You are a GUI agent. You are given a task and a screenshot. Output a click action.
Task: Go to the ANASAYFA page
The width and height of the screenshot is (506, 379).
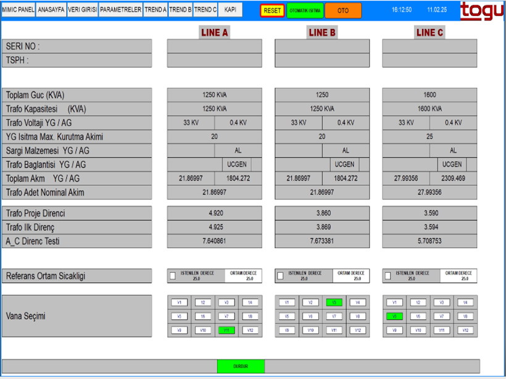pos(51,10)
